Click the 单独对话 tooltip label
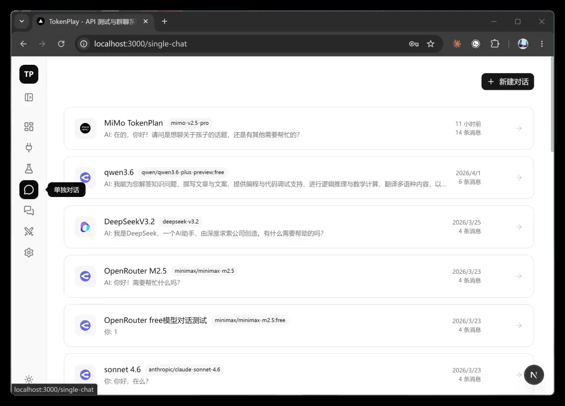 coord(66,190)
